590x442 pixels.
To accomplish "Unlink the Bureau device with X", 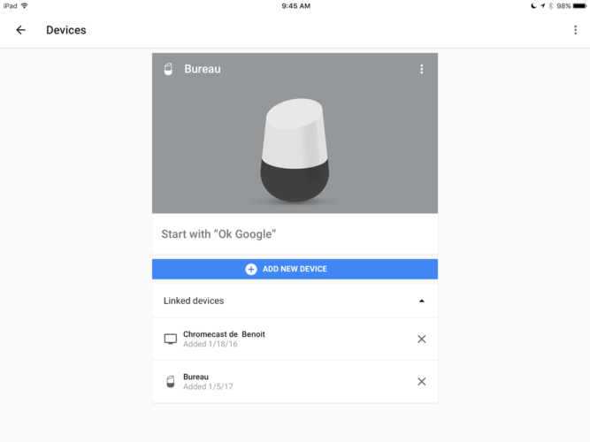I will (x=421, y=381).
